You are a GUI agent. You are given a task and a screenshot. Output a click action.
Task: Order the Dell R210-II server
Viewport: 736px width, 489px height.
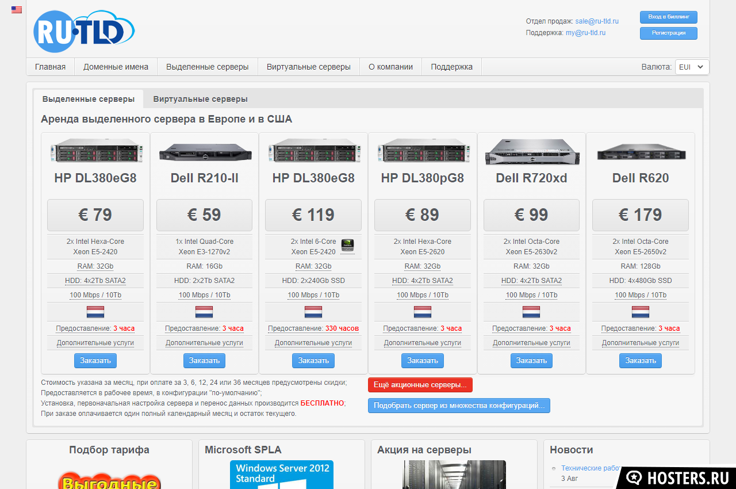[x=204, y=361]
